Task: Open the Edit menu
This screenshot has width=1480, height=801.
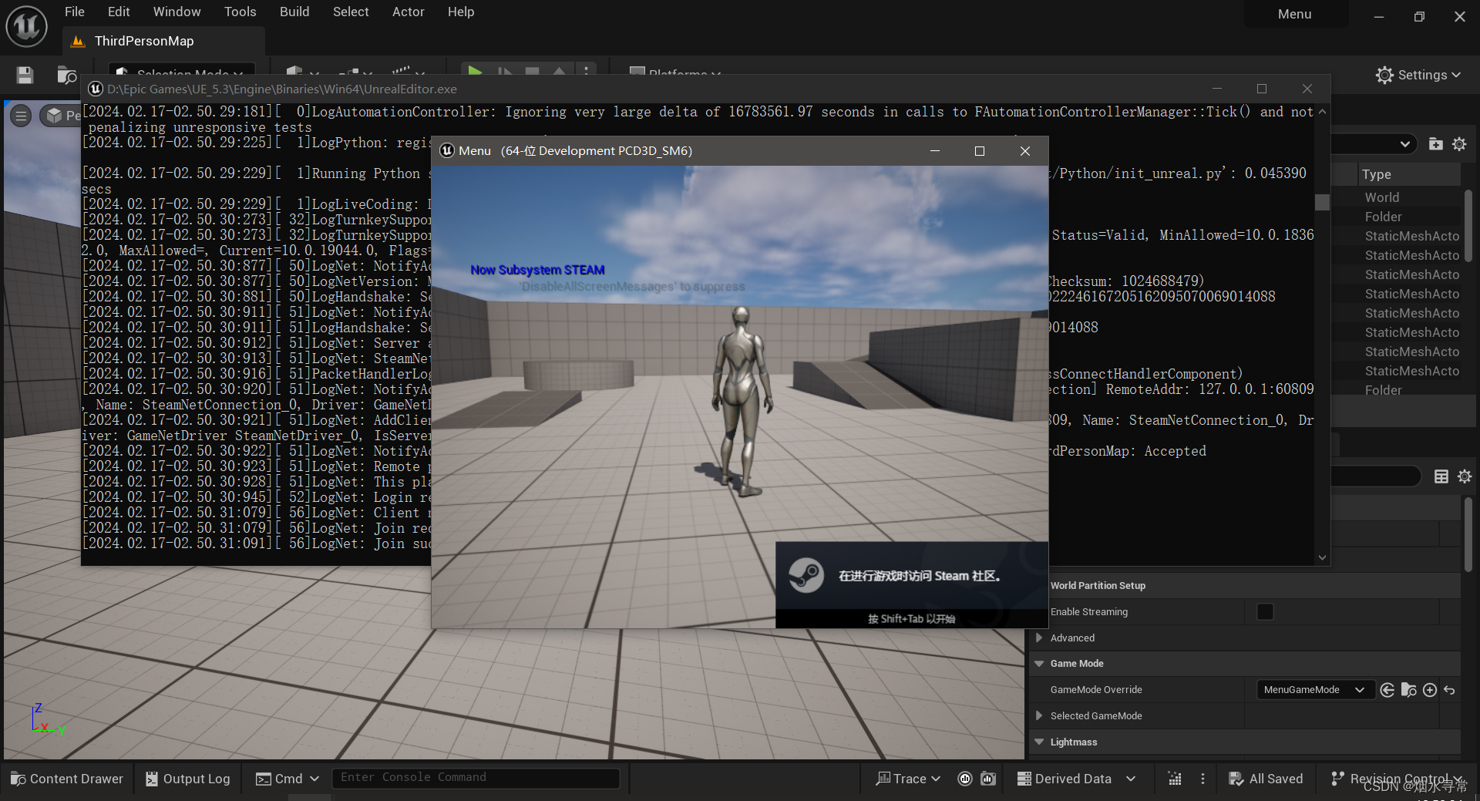Action: coord(119,12)
